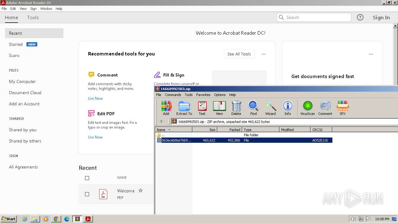Click the Edit PDF tool icon
The width and height of the screenshot is (398, 223).
[91, 113]
